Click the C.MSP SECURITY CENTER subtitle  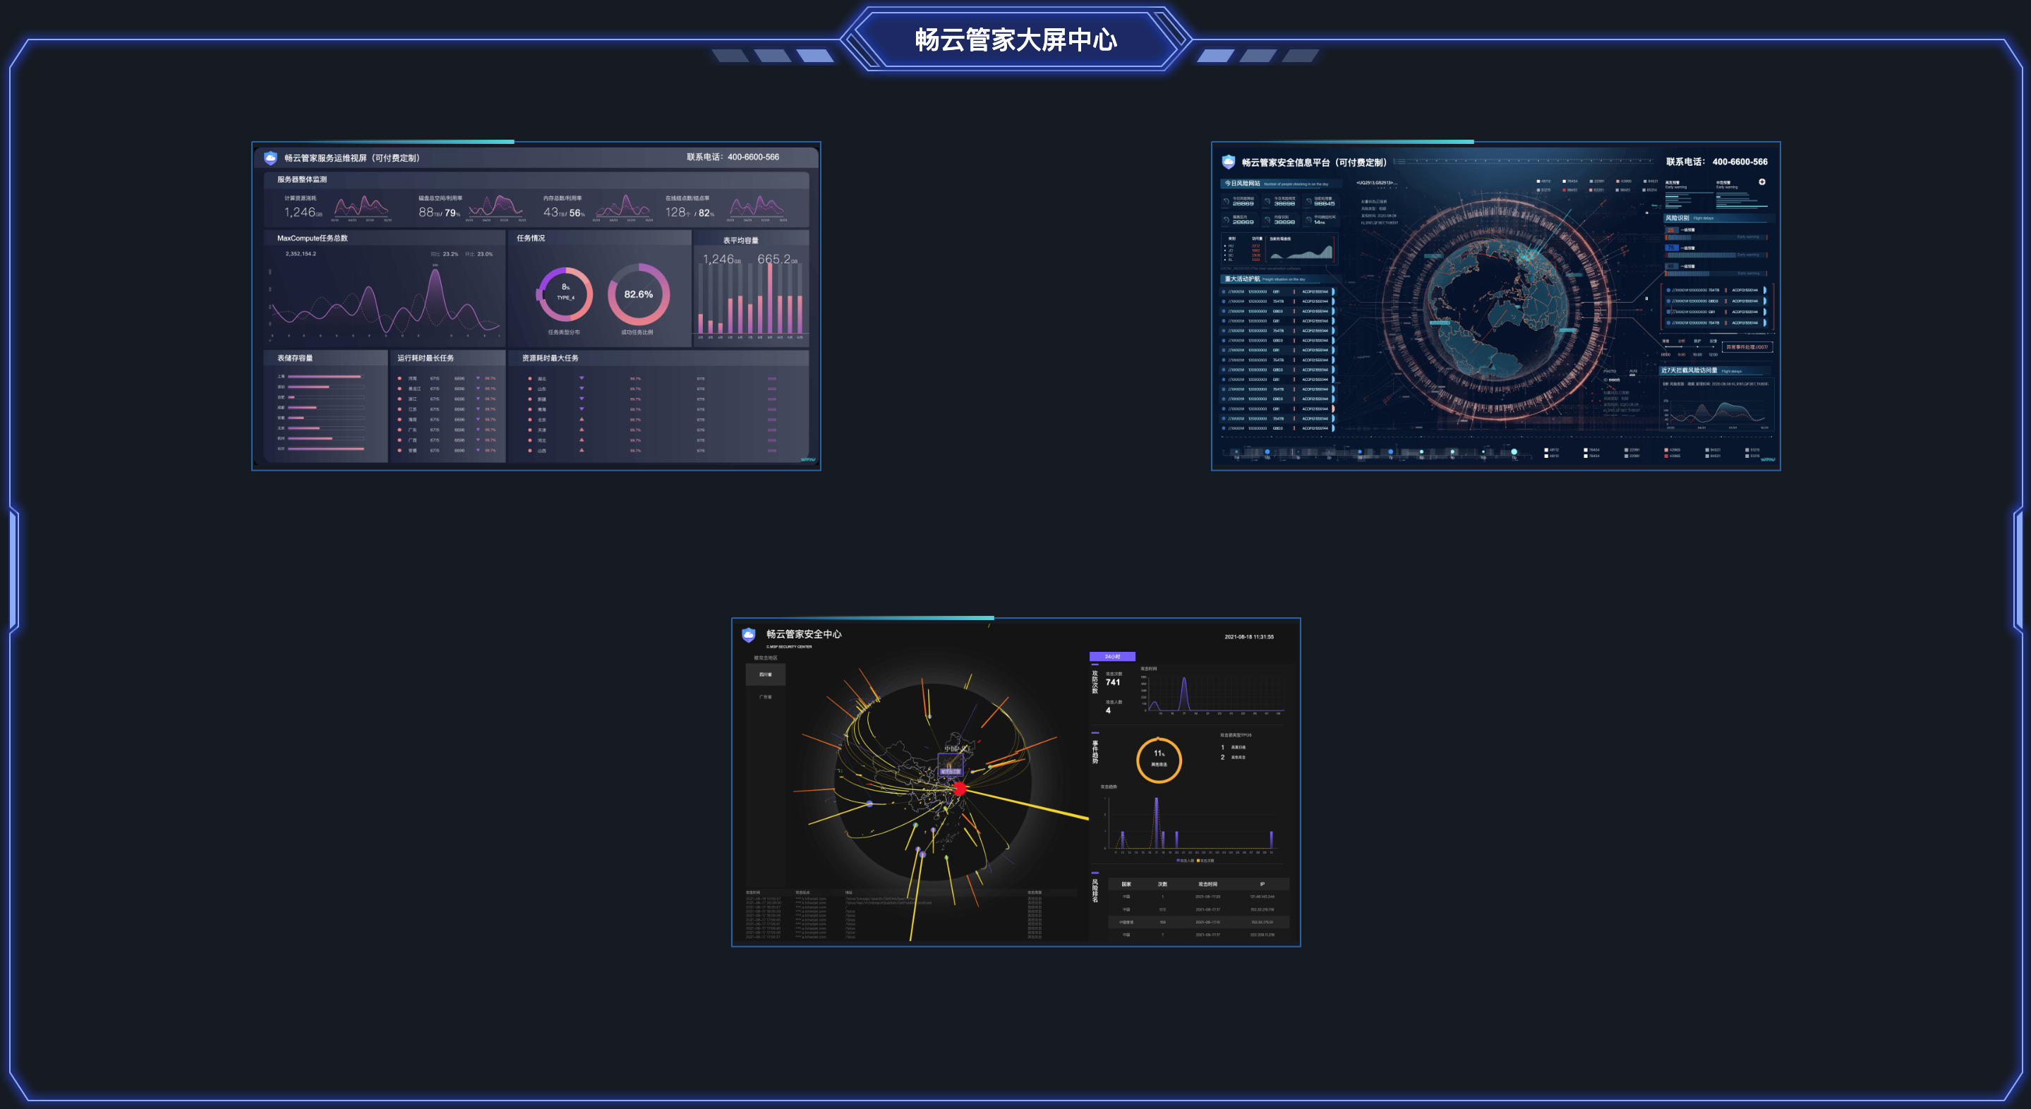pos(788,647)
